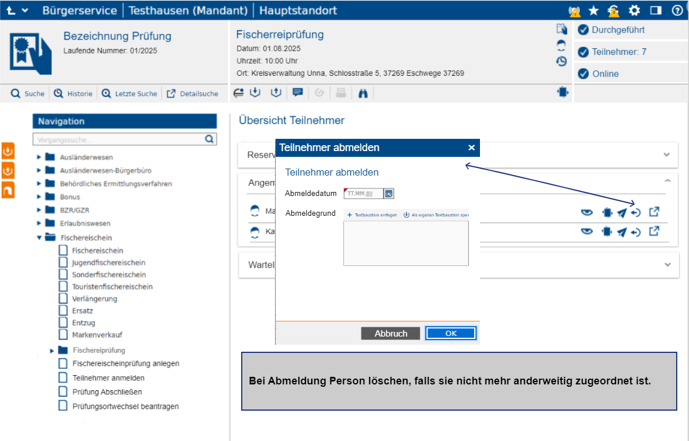This screenshot has height=441, width=689.
Task: Click the Abmeldegrund text area
Action: pyautogui.click(x=406, y=243)
